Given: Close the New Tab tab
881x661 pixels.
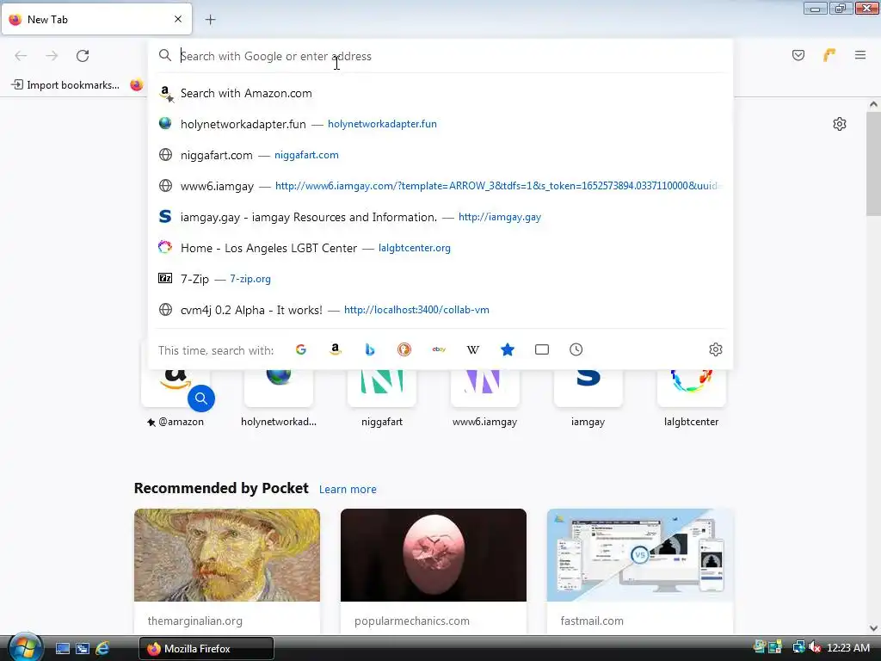Looking at the screenshot, I should tap(178, 19).
